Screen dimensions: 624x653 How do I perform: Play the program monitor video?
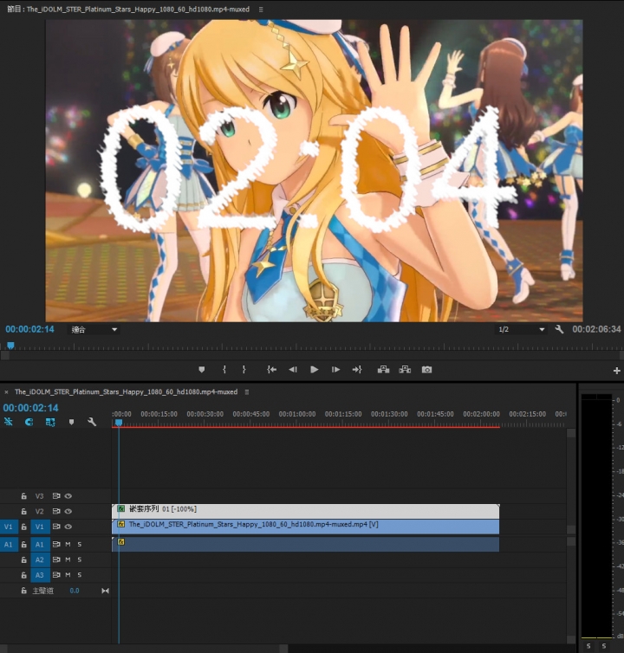click(315, 370)
